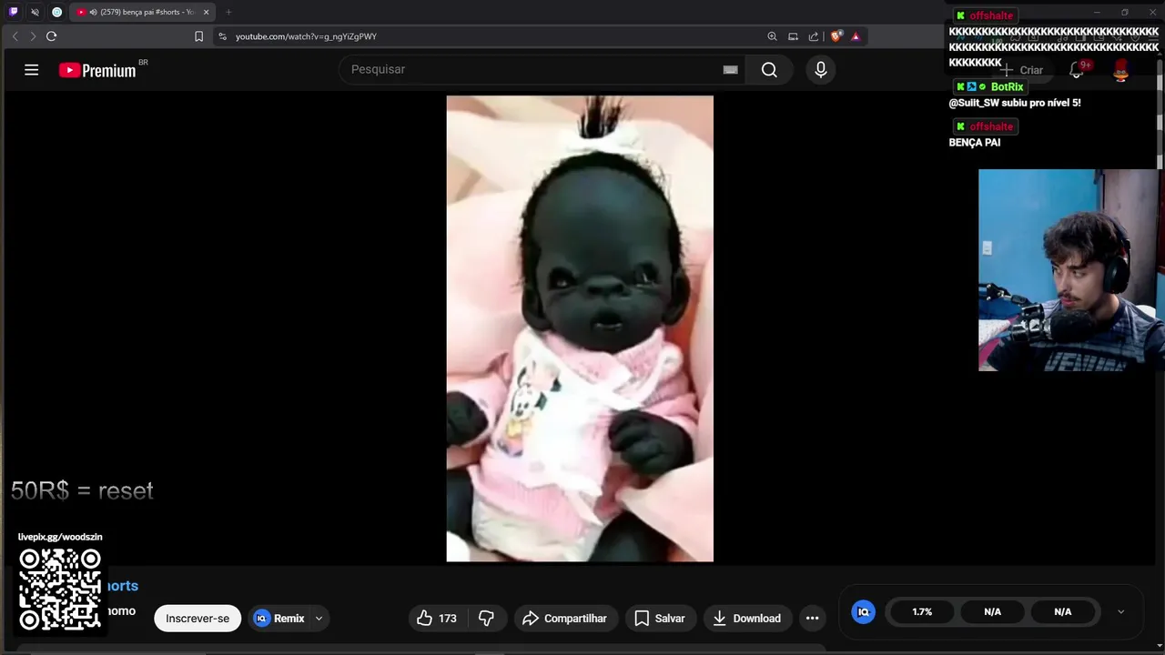The width and height of the screenshot is (1165, 655).
Task: Click BotRix username in chat overlay
Action: click(x=1007, y=86)
